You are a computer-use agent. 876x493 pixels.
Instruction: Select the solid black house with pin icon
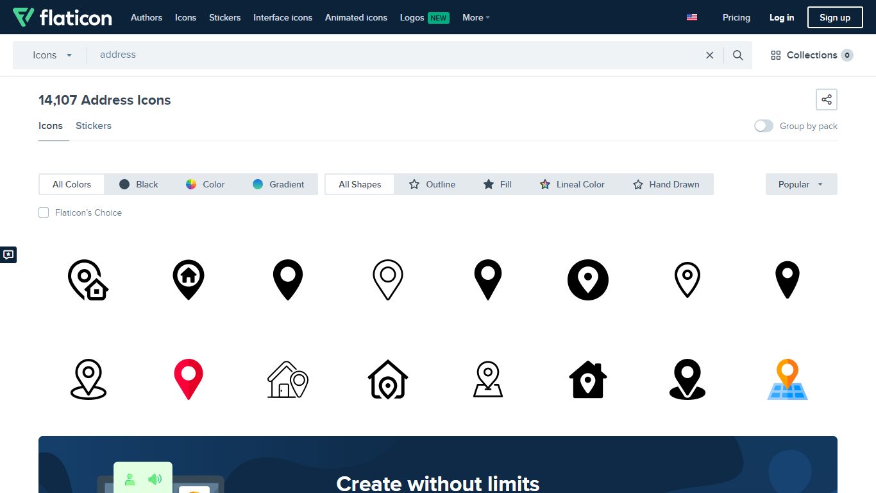pos(588,379)
